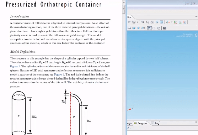Switch to the YZ plane view
198x135 pixels.
[x=180, y=22]
